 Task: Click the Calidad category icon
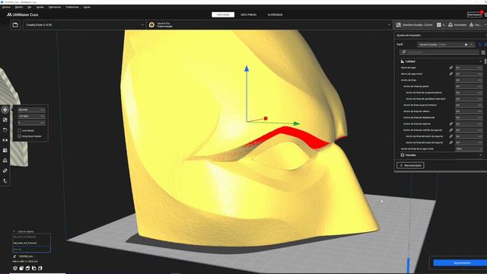point(403,61)
